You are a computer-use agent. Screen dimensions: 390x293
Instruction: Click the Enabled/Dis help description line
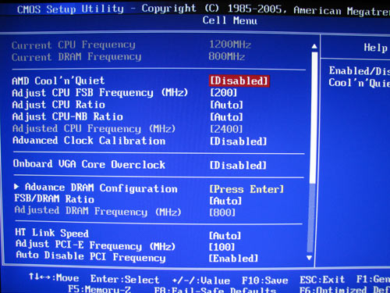tap(360, 71)
